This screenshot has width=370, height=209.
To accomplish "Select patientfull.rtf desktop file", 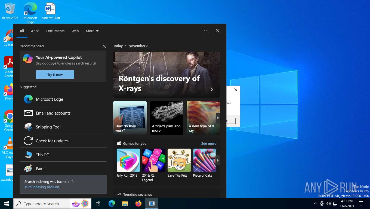I will tap(51, 11).
